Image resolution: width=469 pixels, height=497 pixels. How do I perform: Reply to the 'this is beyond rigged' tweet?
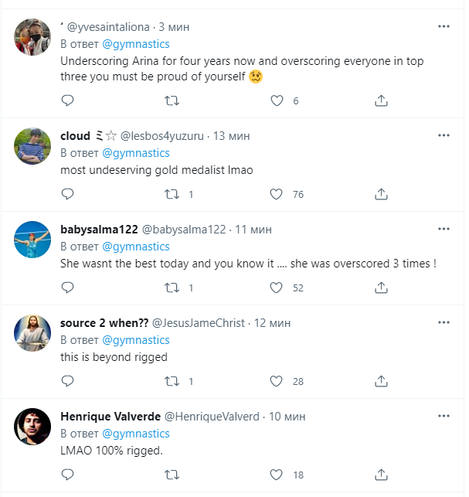tap(67, 381)
